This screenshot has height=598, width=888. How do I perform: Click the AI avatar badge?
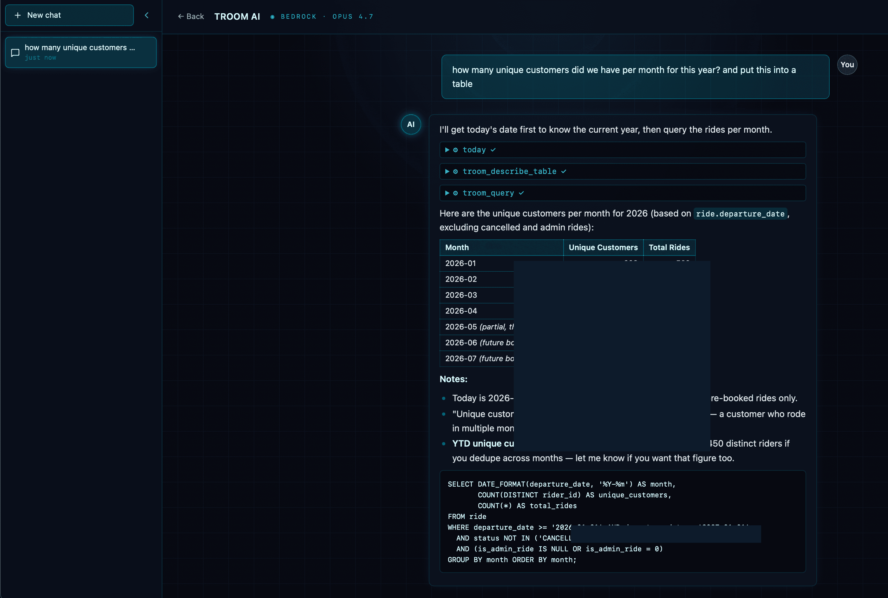411,124
